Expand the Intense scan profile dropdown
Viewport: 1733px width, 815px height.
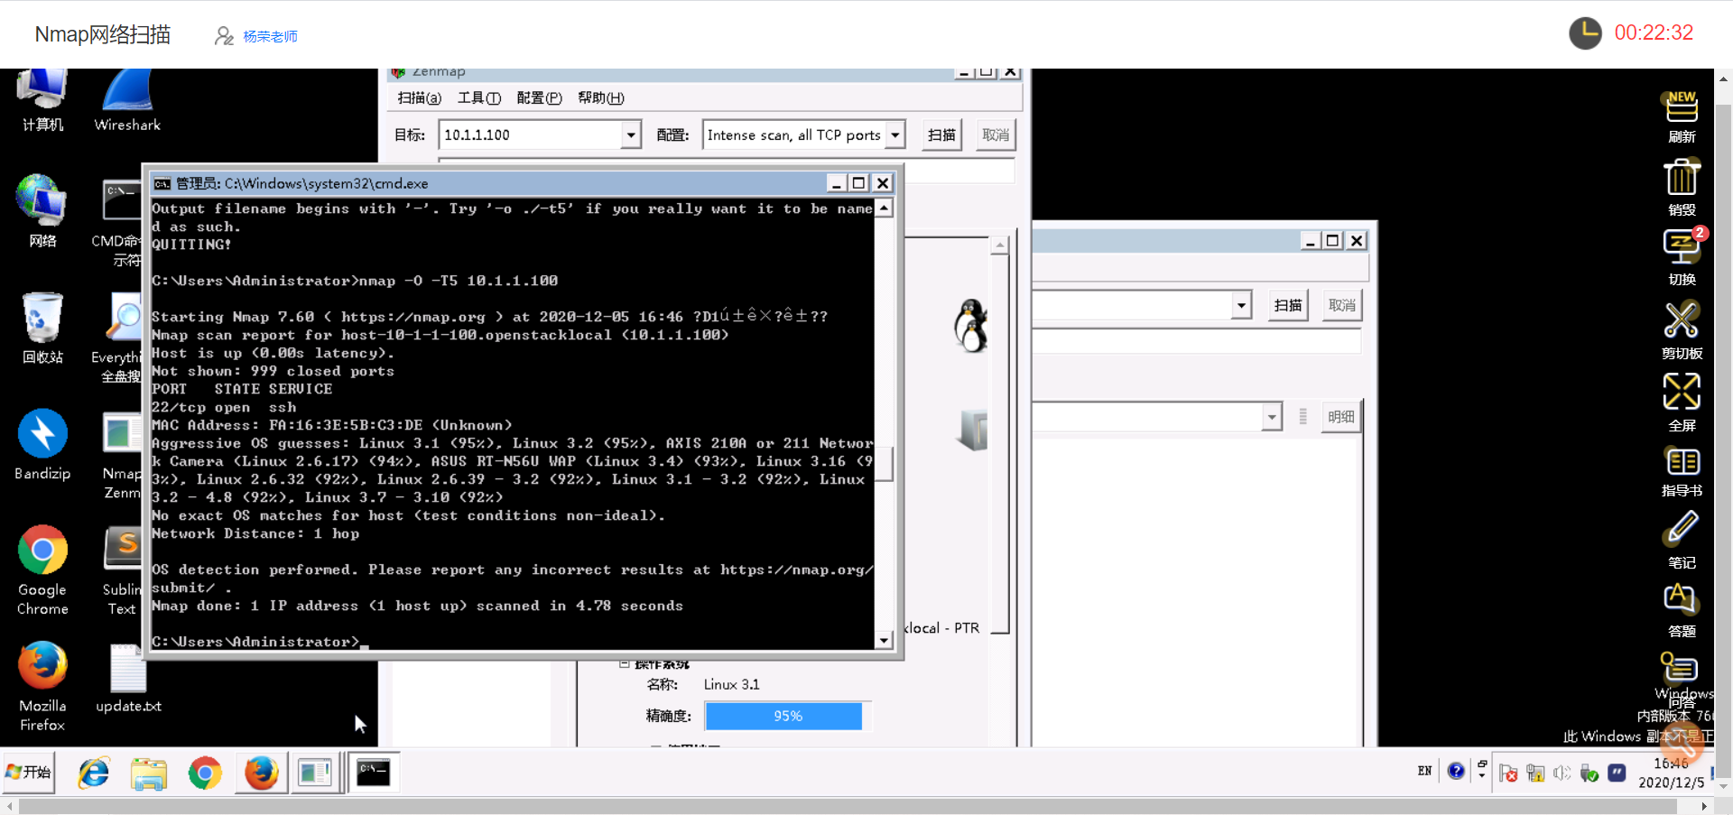click(895, 135)
